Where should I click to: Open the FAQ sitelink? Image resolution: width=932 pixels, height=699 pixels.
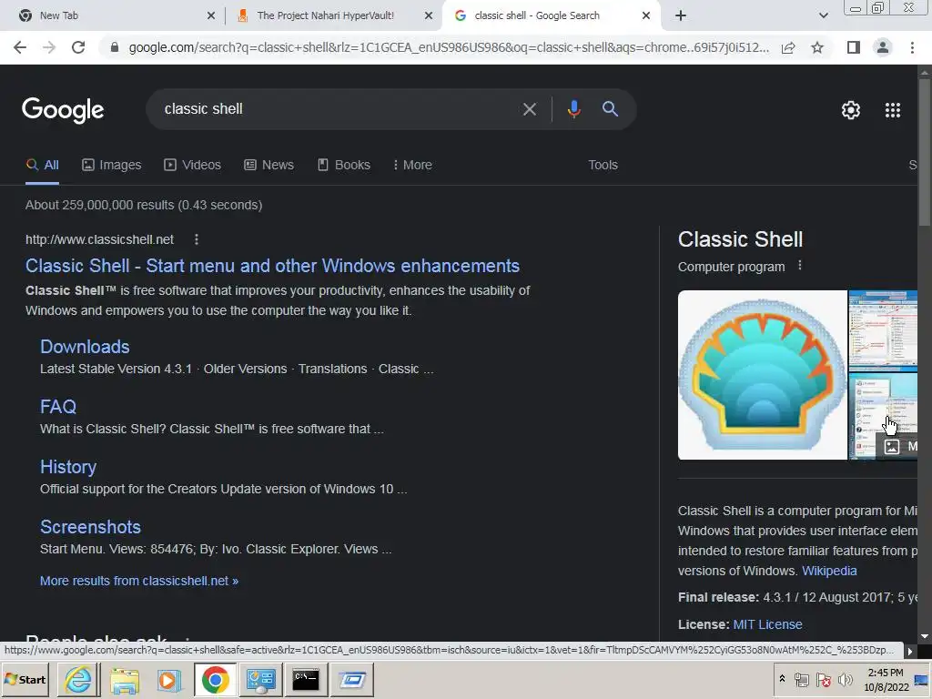click(57, 407)
